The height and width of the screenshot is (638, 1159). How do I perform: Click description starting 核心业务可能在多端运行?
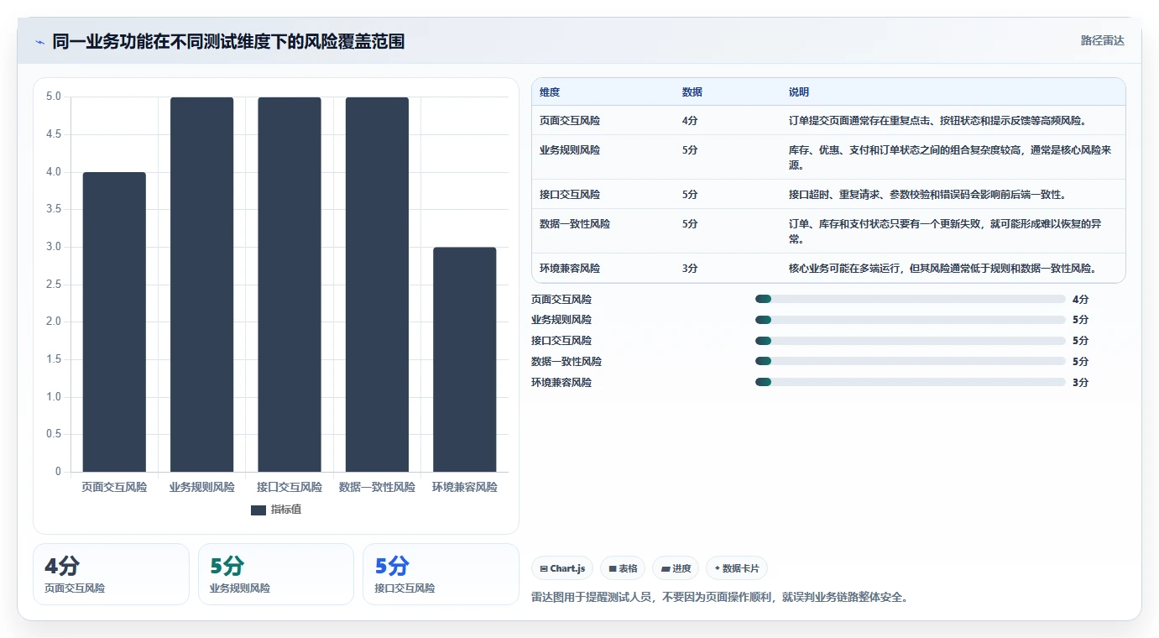click(x=944, y=269)
